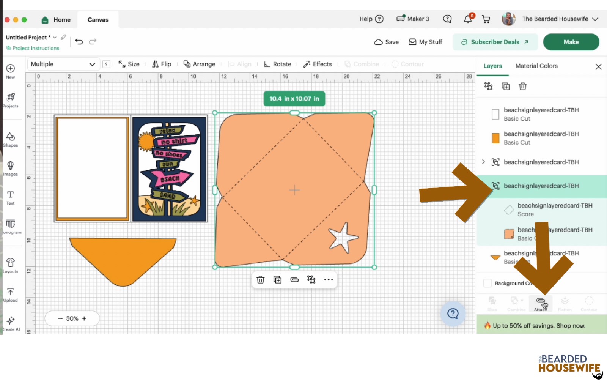Image resolution: width=607 pixels, height=386 pixels.
Task: Click the green Make button
Action: pos(571,42)
